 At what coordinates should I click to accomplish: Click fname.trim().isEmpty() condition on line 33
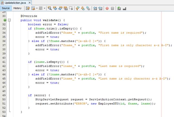tap(56, 28)
